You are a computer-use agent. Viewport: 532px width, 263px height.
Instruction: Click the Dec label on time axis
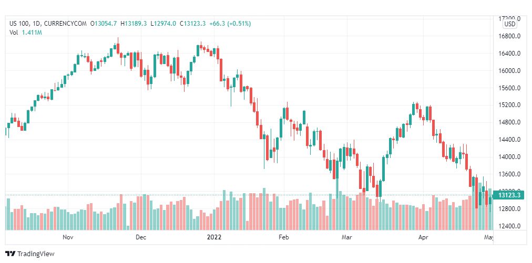141,237
